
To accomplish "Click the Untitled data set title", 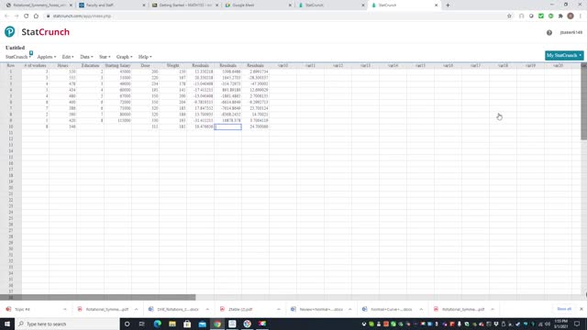I will [x=15, y=48].
